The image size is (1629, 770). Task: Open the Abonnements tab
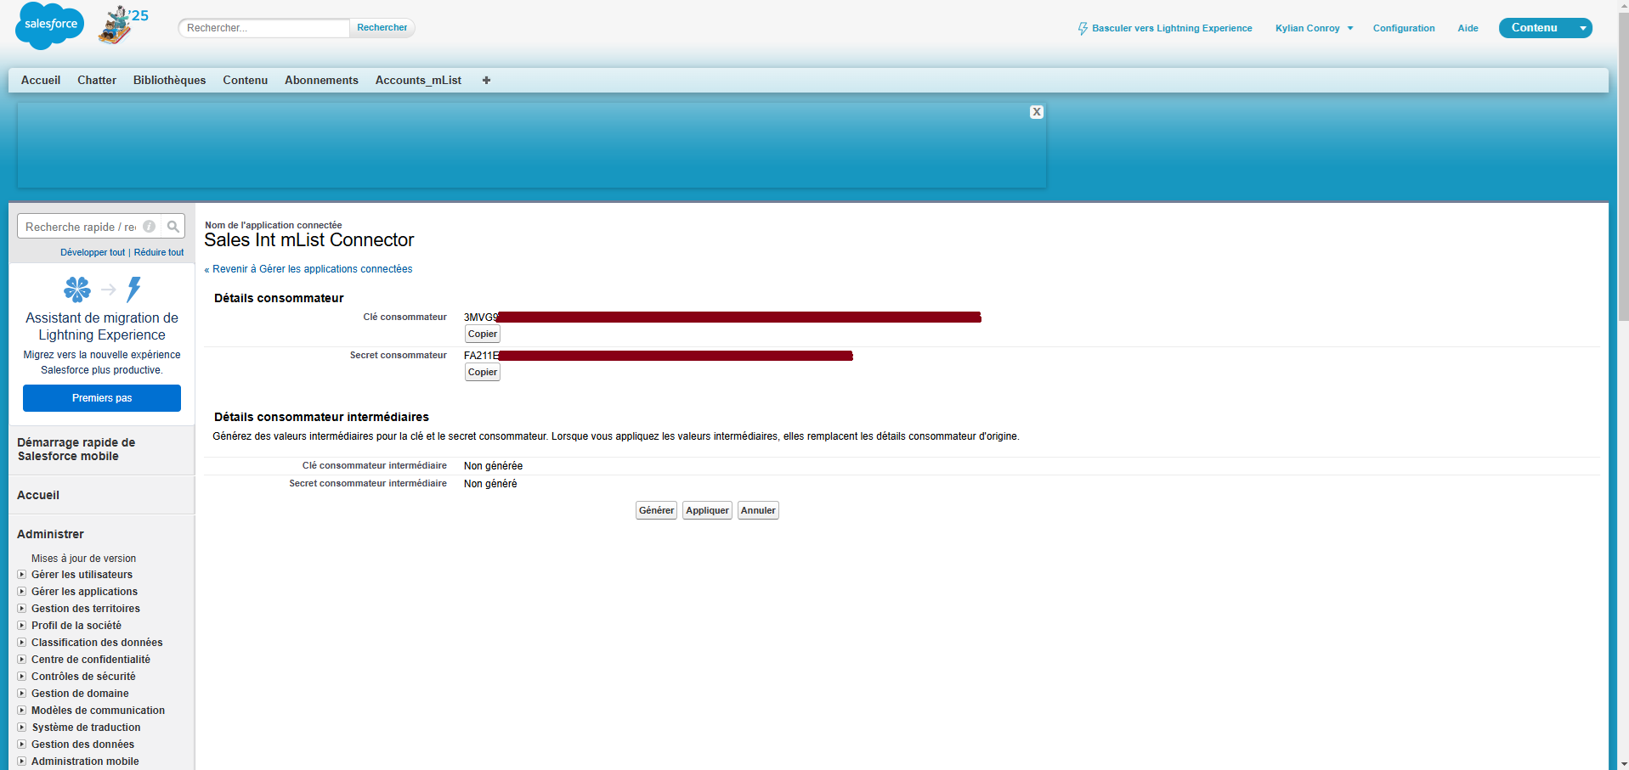click(x=321, y=80)
